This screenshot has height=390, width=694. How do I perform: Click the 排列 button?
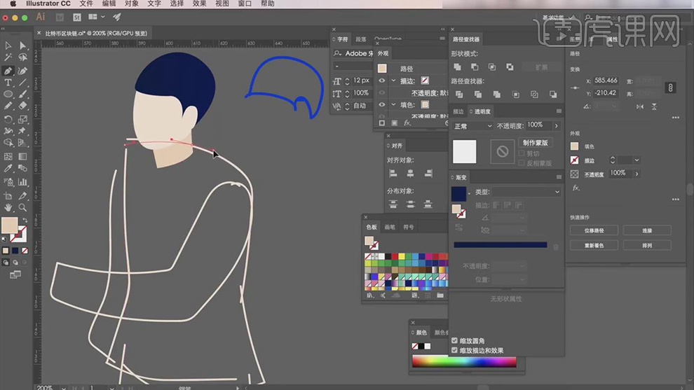point(647,245)
